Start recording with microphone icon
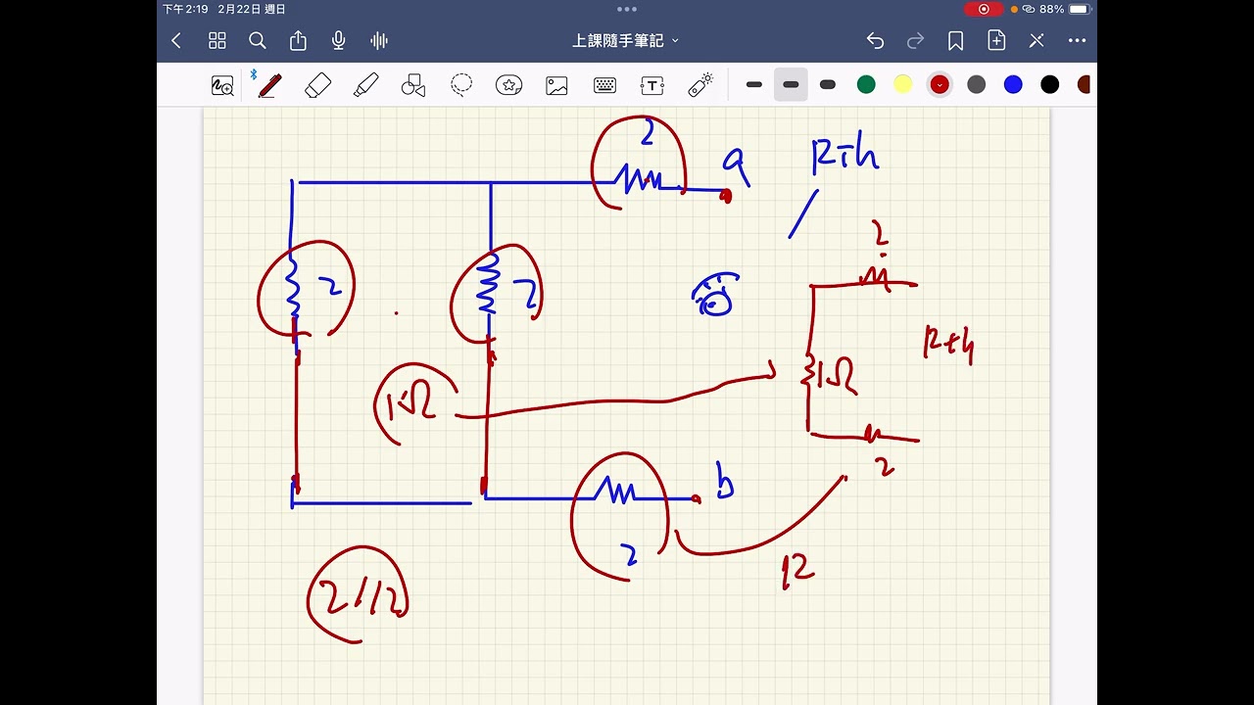 338,40
